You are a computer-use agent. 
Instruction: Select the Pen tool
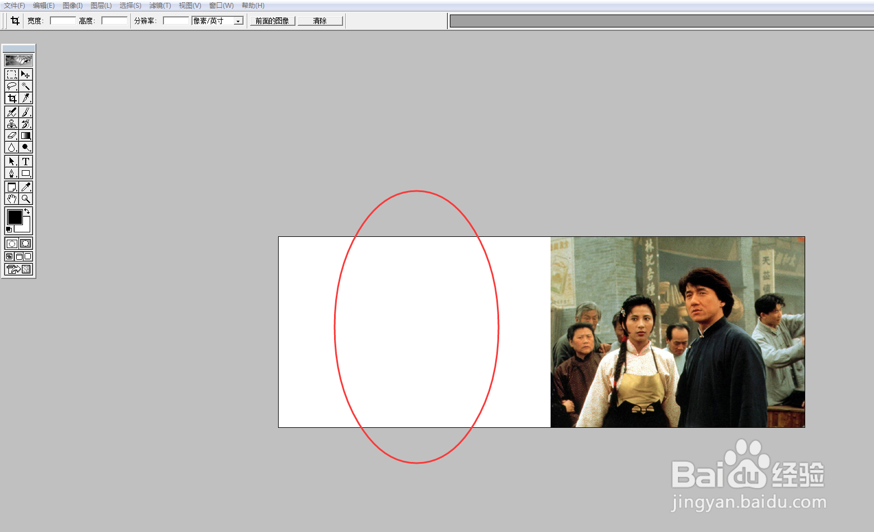[12, 173]
